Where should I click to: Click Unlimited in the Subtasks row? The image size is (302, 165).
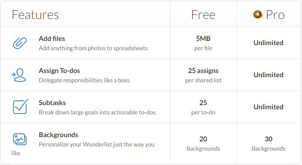point(268,107)
